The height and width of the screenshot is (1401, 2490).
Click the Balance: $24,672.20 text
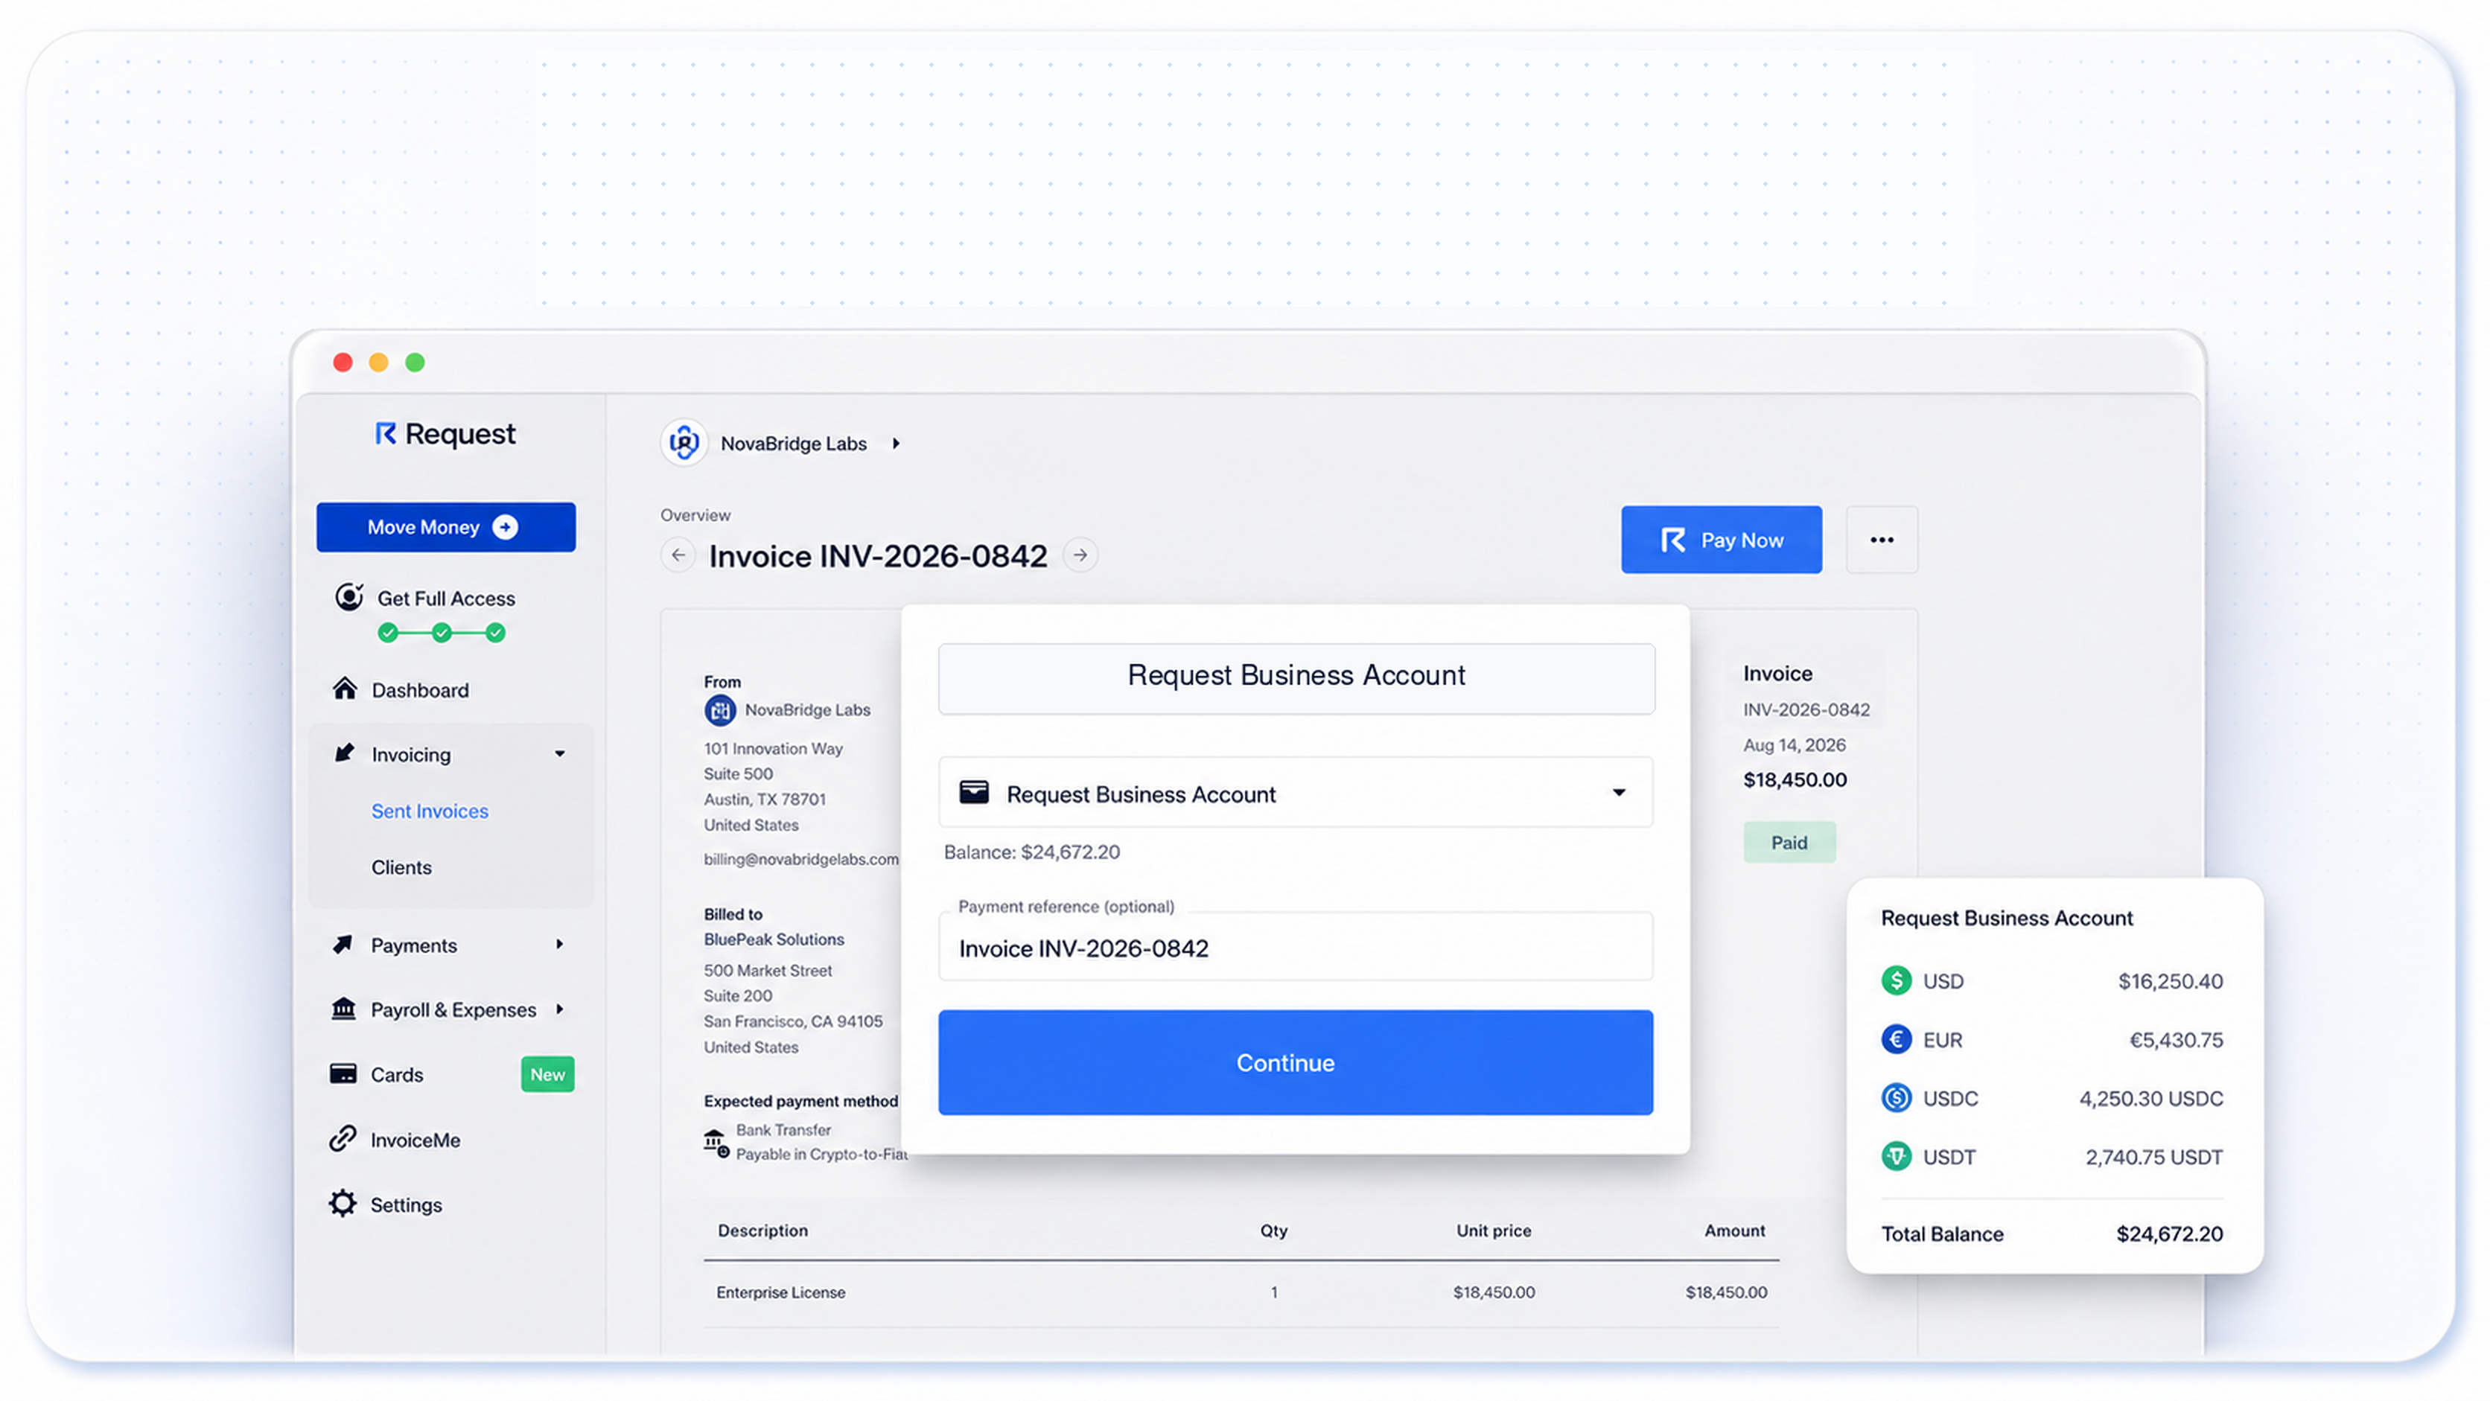(x=1032, y=852)
